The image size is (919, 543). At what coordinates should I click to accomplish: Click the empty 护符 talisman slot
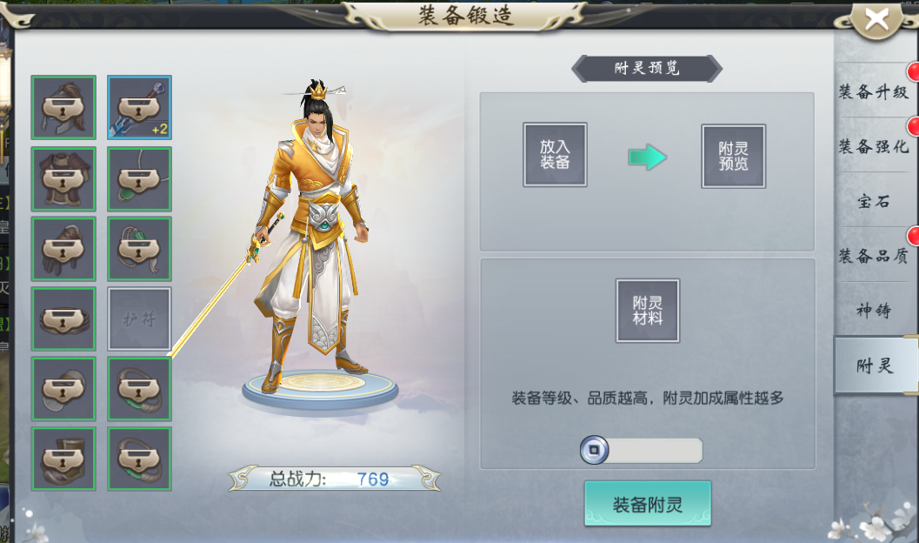pyautogui.click(x=139, y=319)
